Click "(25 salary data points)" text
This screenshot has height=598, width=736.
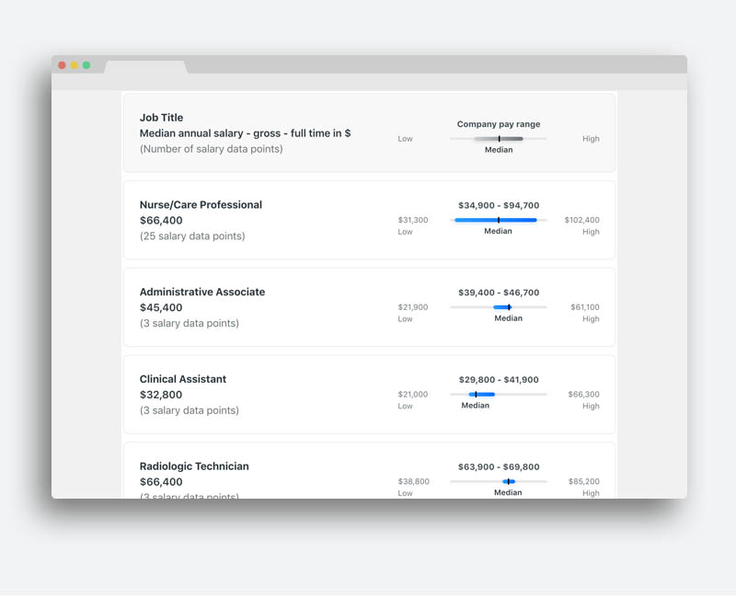click(x=192, y=236)
